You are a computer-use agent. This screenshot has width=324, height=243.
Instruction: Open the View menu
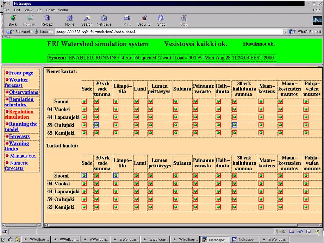tap(28, 10)
